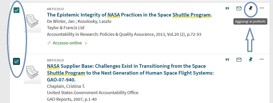Click the Aggiungi ai preferiti tooltip
Viewport: 273px width, 103px height.
(250, 22)
